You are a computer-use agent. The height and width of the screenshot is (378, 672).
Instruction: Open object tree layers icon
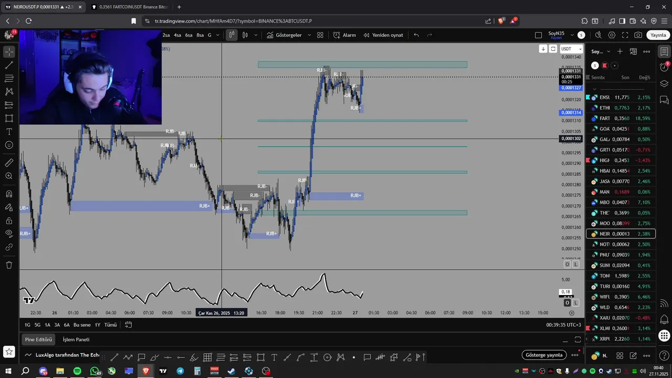(x=664, y=83)
